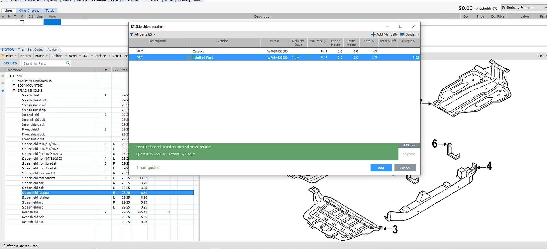This screenshot has height=249, width=547.
Task: Collapse the FRAME tree node
Action: pyautogui.click(x=10, y=76)
